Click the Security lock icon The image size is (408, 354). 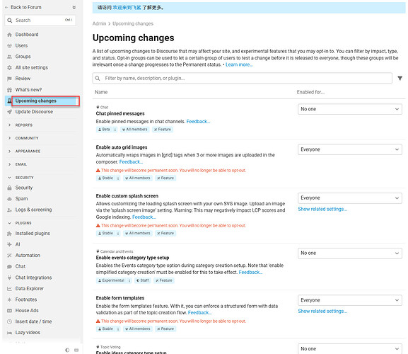pos(10,188)
